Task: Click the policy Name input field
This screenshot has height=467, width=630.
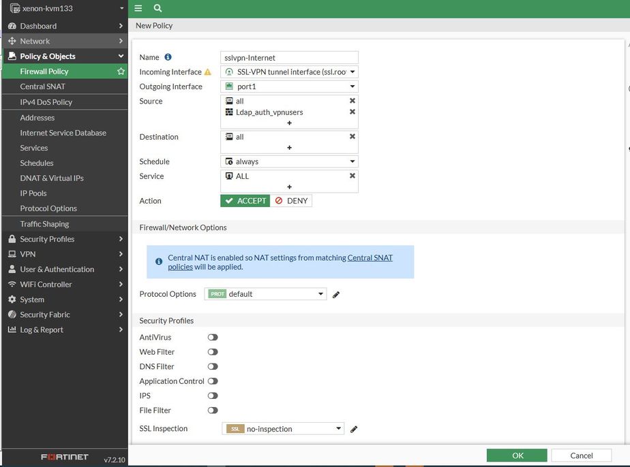Action: [289, 58]
